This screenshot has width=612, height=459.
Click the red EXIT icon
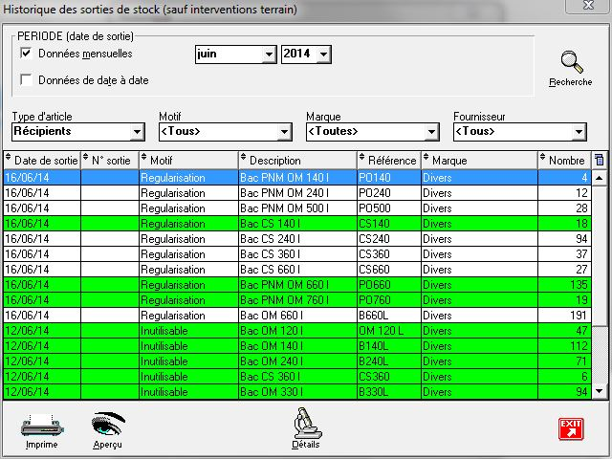(x=571, y=428)
